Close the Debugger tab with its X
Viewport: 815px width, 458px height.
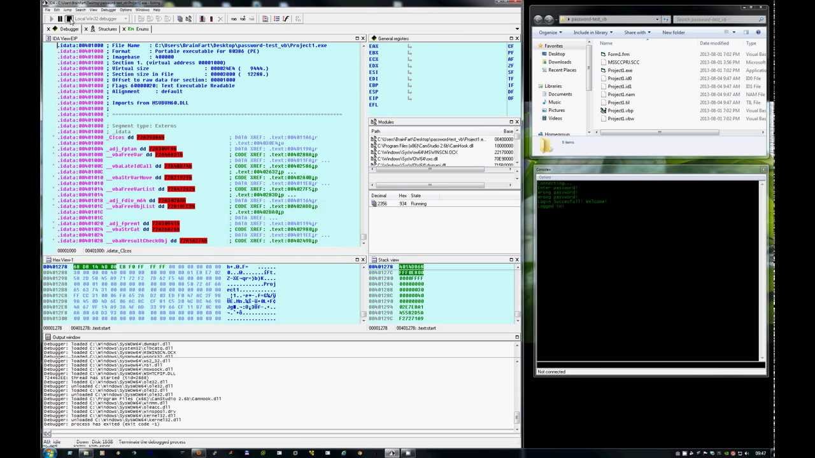coord(48,29)
